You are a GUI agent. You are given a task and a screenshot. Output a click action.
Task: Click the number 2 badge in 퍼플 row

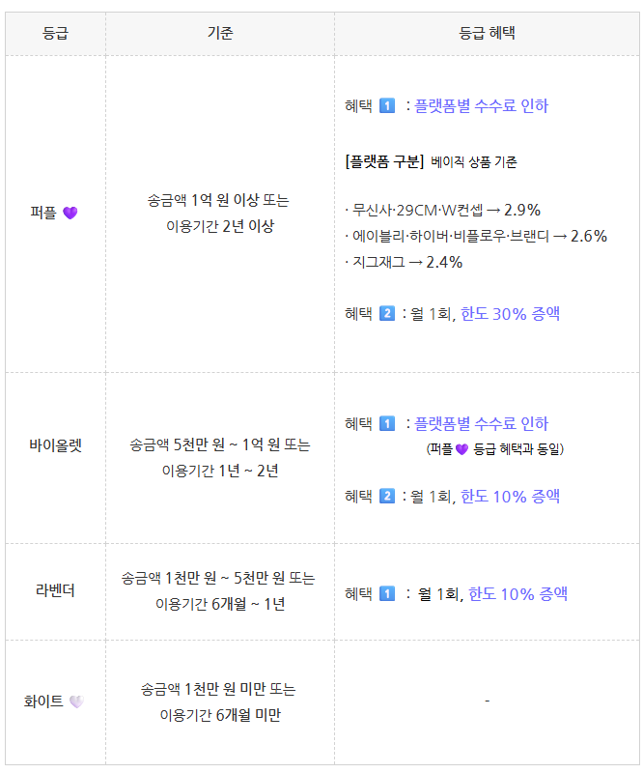[x=386, y=314]
